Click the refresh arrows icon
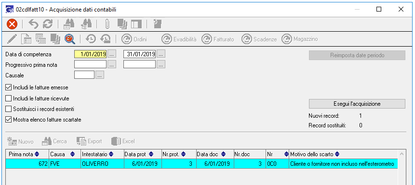This screenshot has width=415, height=185. click(48, 25)
